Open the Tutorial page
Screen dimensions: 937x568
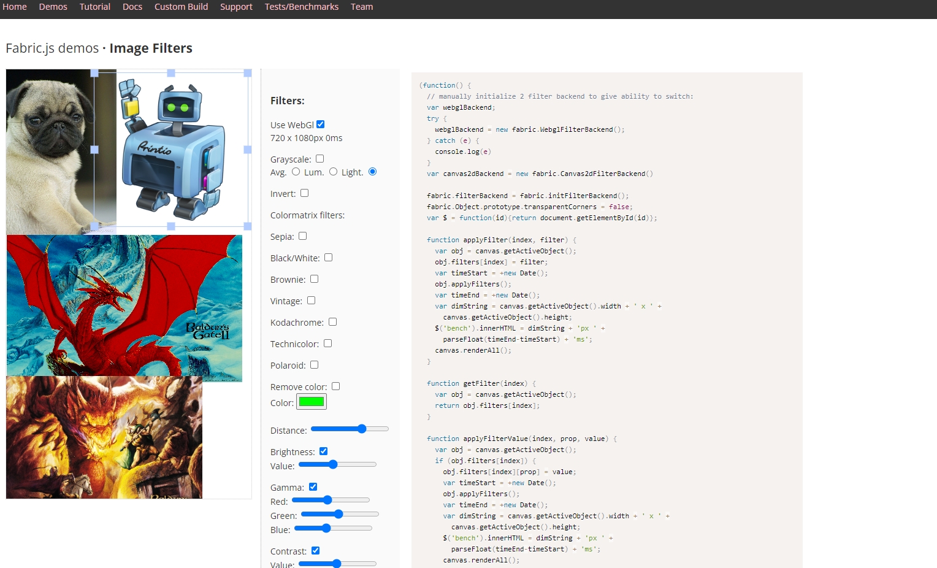click(x=95, y=7)
